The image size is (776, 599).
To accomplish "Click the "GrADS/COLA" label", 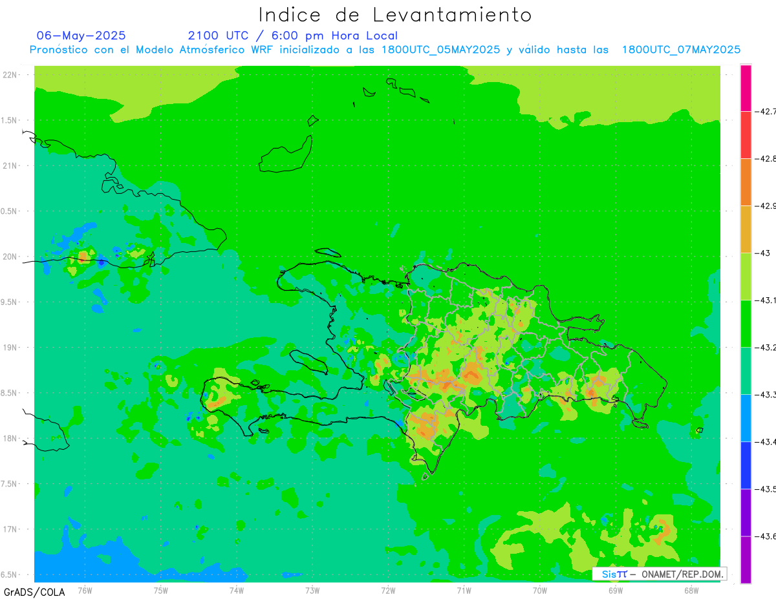I will (x=34, y=592).
